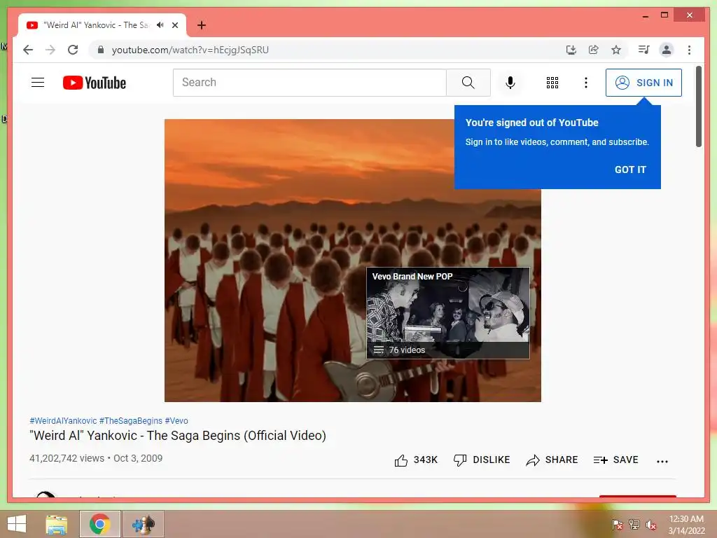717x538 pixels.
Task: Search with your voice microphone icon
Action: point(510,83)
